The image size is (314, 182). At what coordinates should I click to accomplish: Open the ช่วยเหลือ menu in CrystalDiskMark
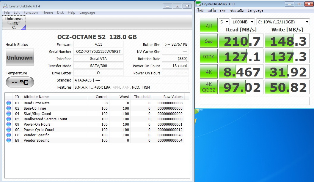(x=237, y=10)
